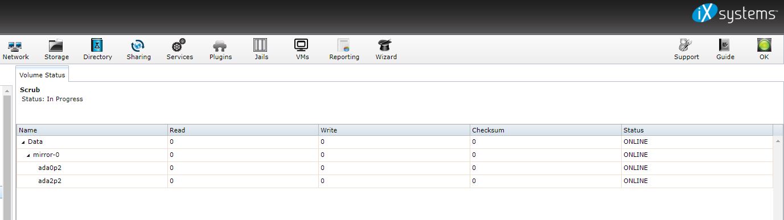The width and height of the screenshot is (784, 220).
Task: Open the Jails section icon
Action: point(261,45)
